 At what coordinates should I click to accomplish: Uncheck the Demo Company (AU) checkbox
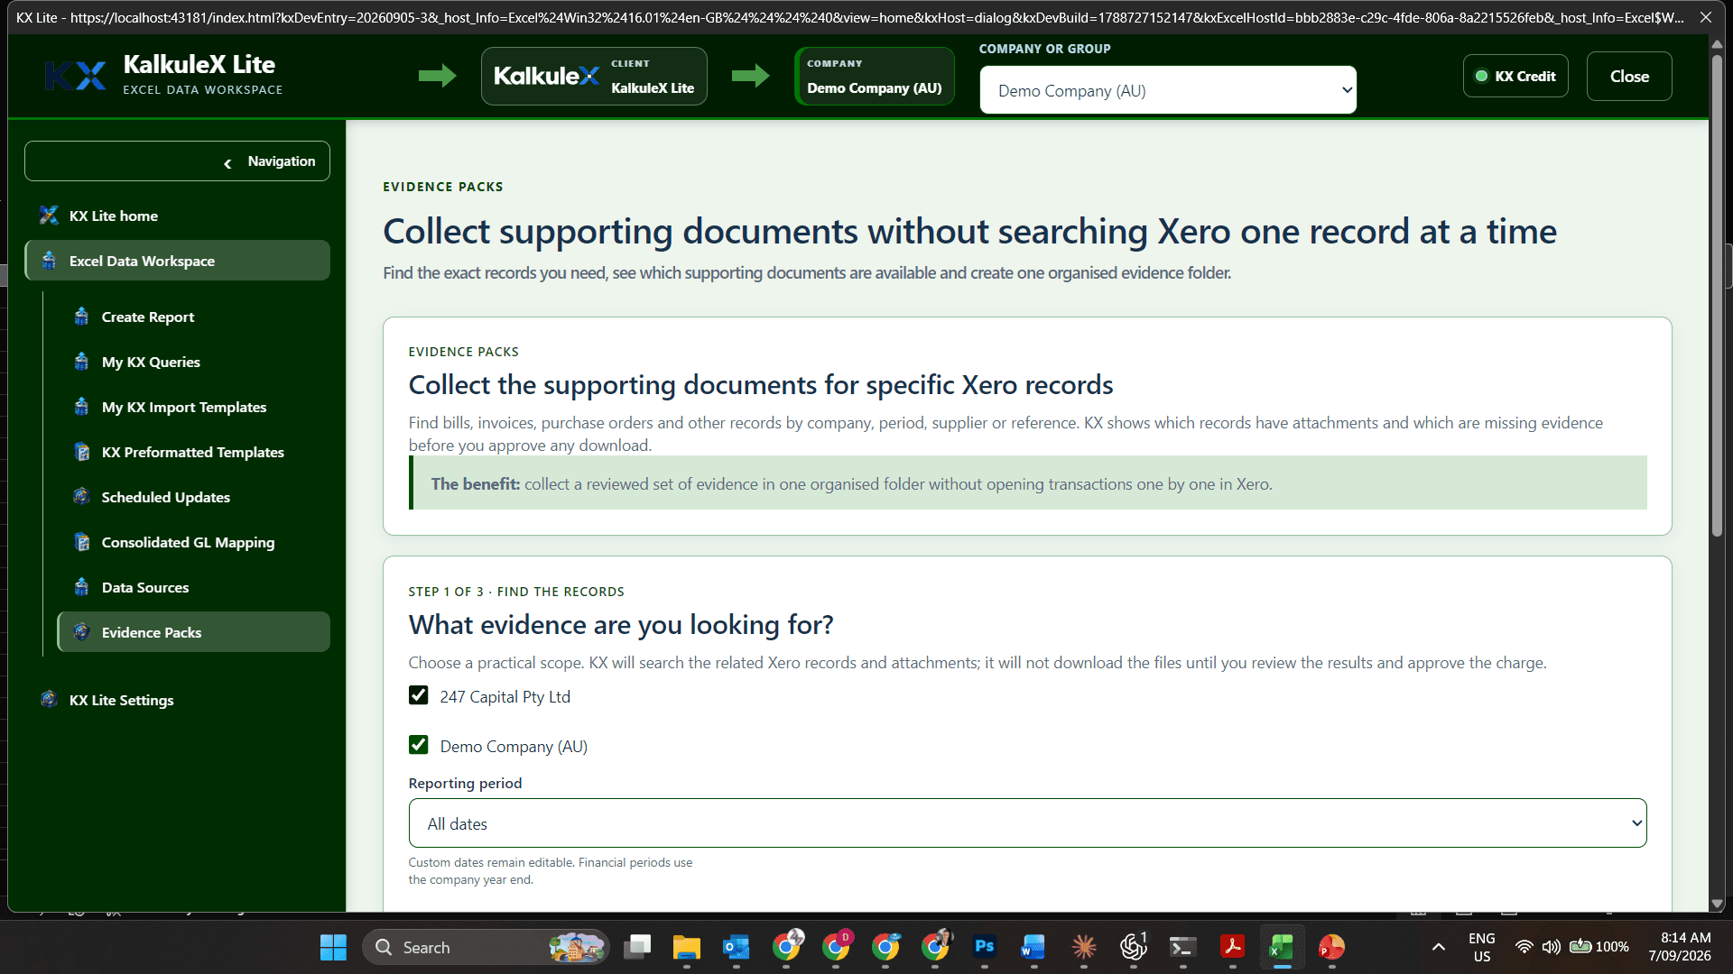pos(418,745)
